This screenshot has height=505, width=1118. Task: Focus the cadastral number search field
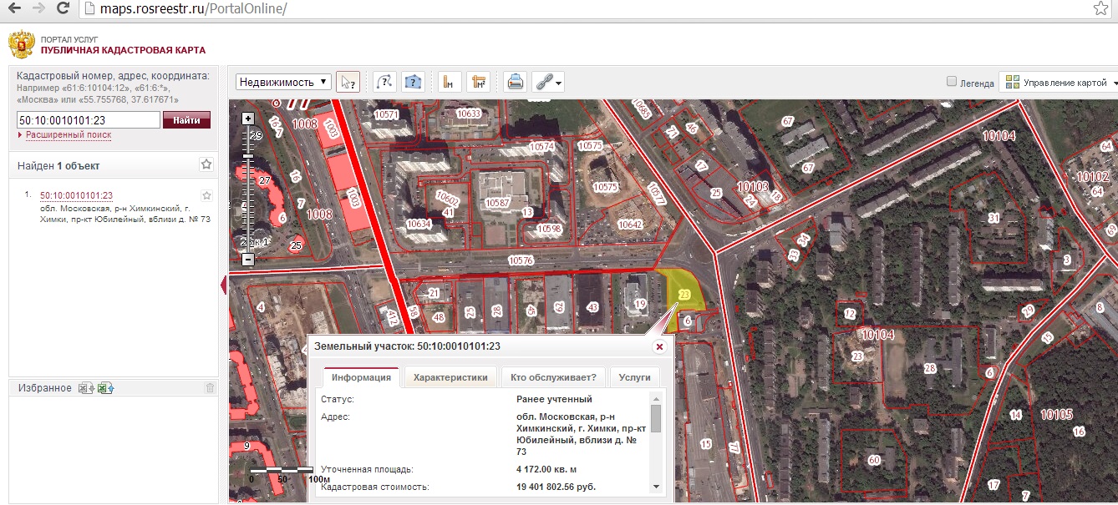click(88, 120)
